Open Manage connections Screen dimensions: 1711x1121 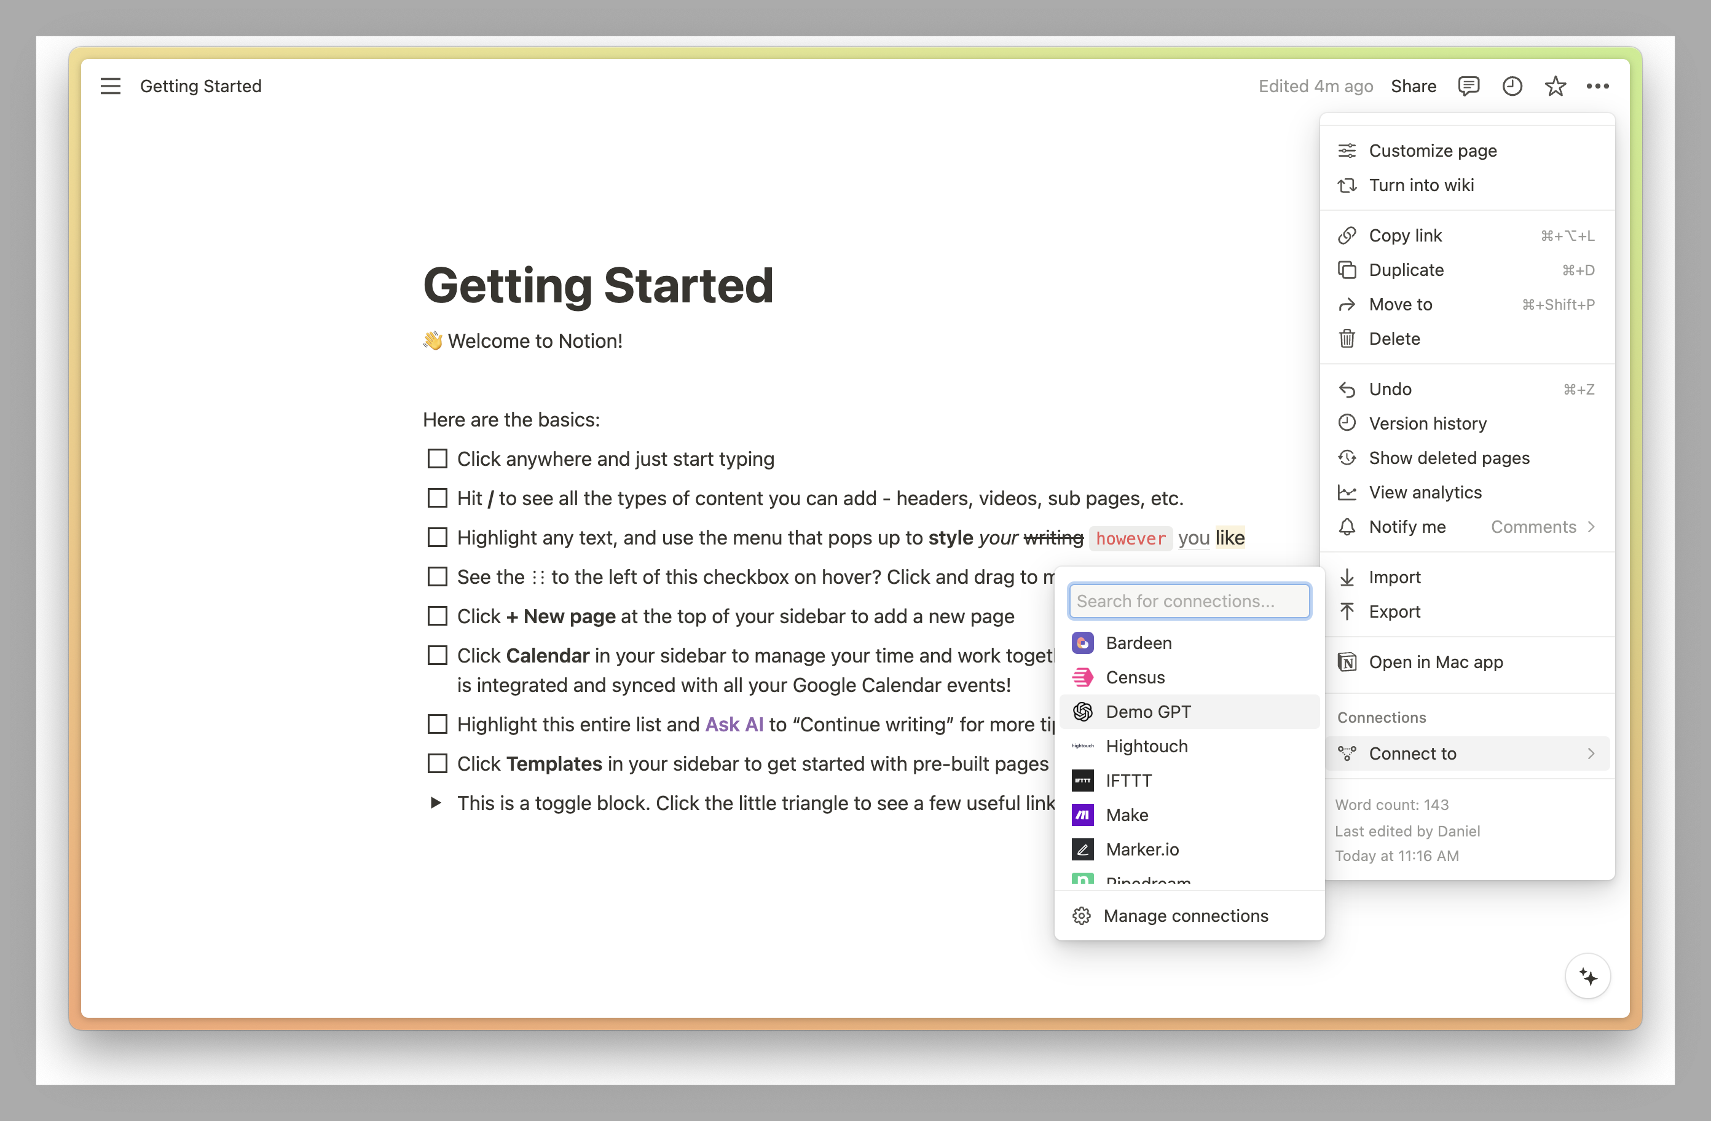[1185, 916]
